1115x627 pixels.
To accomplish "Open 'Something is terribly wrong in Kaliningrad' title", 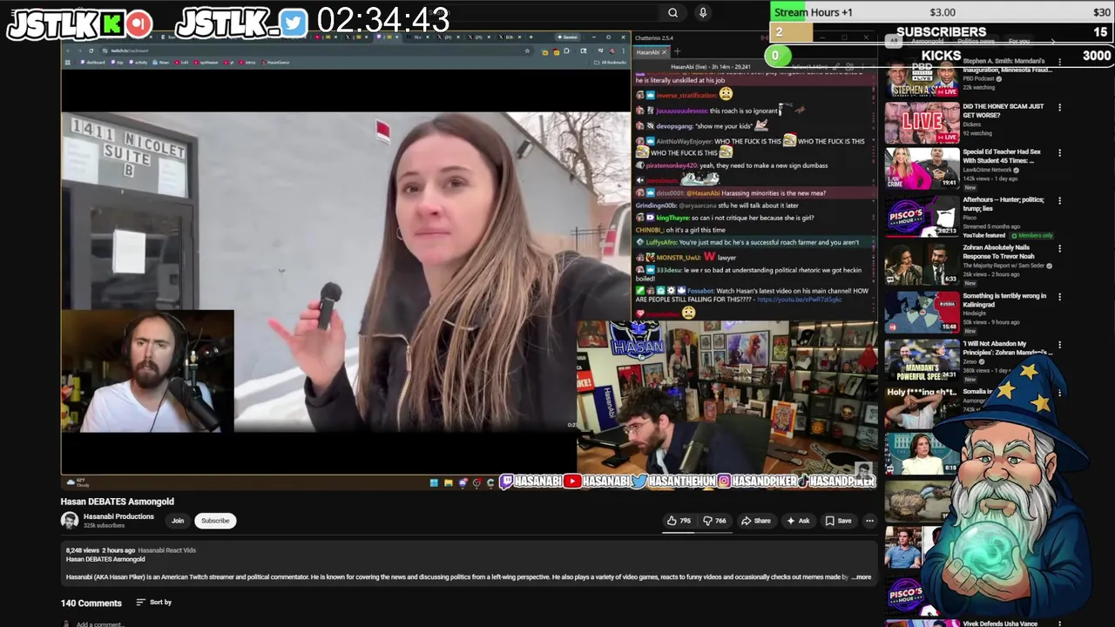I will tap(1004, 300).
